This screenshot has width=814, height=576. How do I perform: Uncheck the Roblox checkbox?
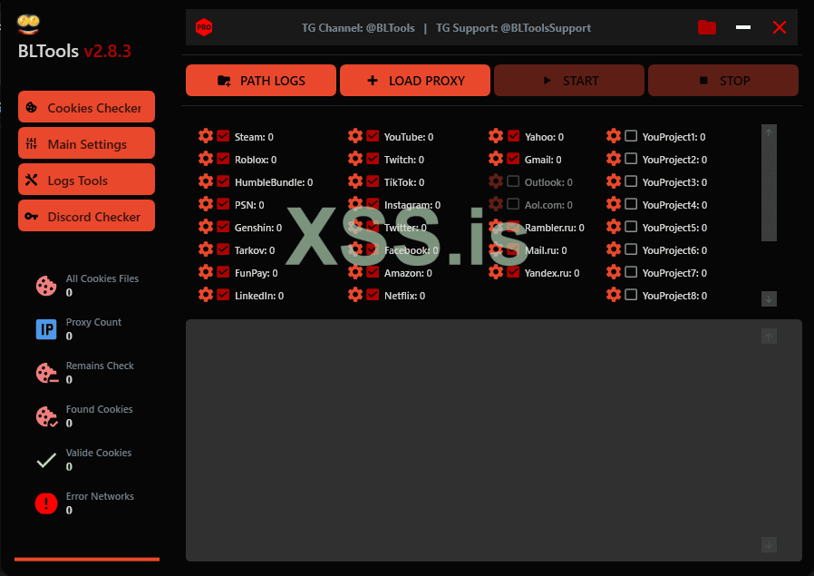(223, 159)
